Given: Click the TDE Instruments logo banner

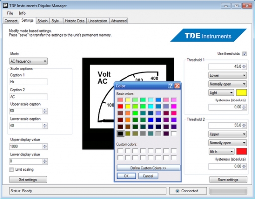Looking at the screenshot, I should (208, 35).
